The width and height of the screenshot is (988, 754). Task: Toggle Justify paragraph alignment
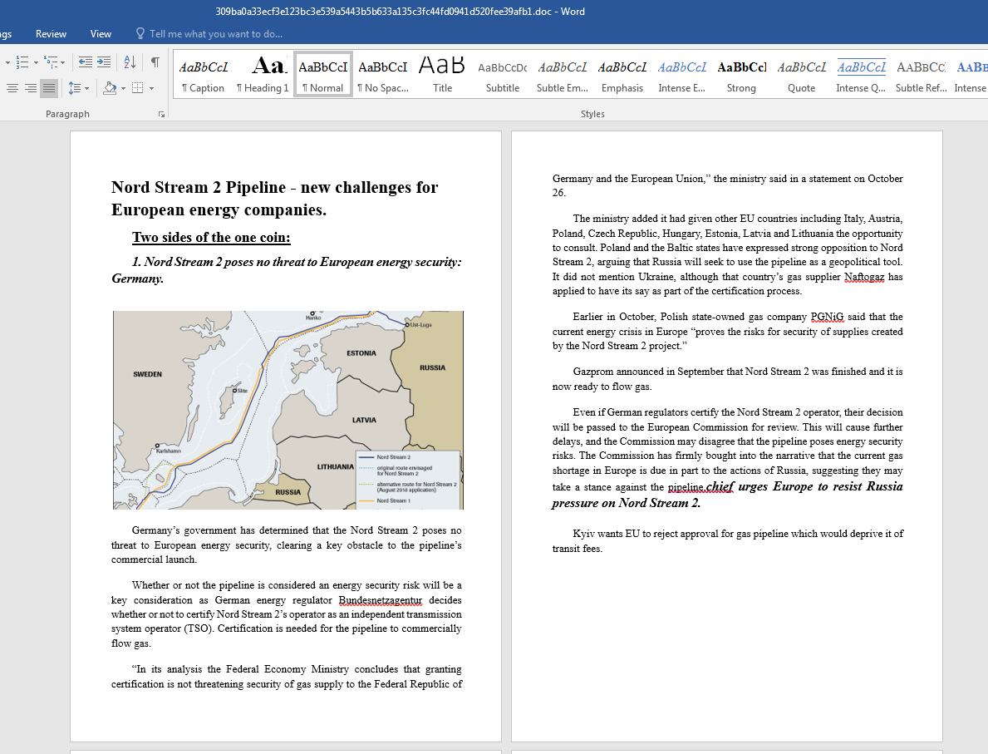point(49,87)
